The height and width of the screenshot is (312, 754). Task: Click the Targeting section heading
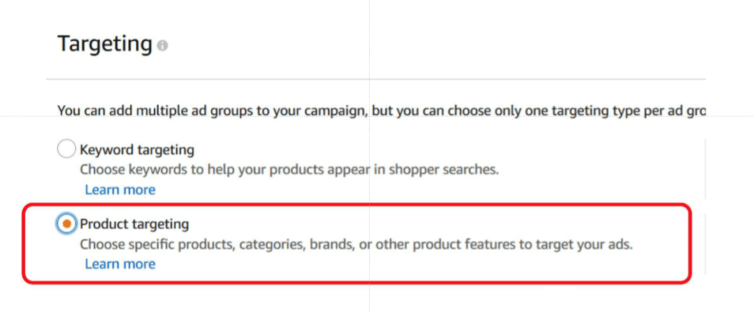pyautogui.click(x=105, y=44)
